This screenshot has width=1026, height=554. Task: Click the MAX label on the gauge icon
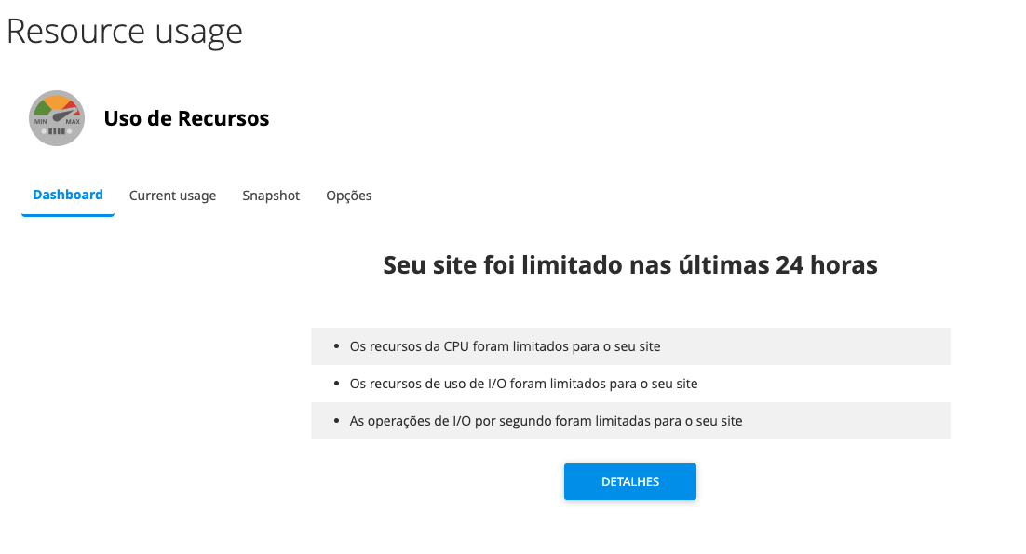coord(73,122)
